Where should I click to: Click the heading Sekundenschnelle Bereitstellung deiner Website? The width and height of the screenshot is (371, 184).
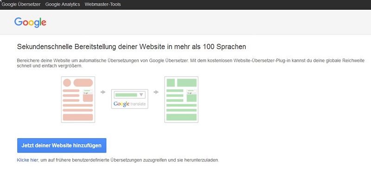click(x=131, y=47)
